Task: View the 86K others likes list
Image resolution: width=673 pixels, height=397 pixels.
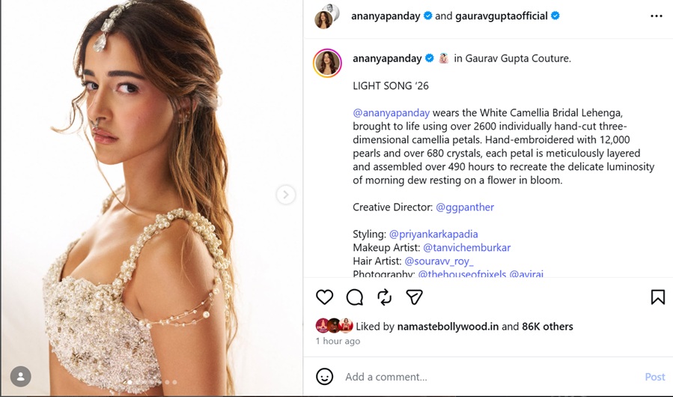Action: point(547,327)
